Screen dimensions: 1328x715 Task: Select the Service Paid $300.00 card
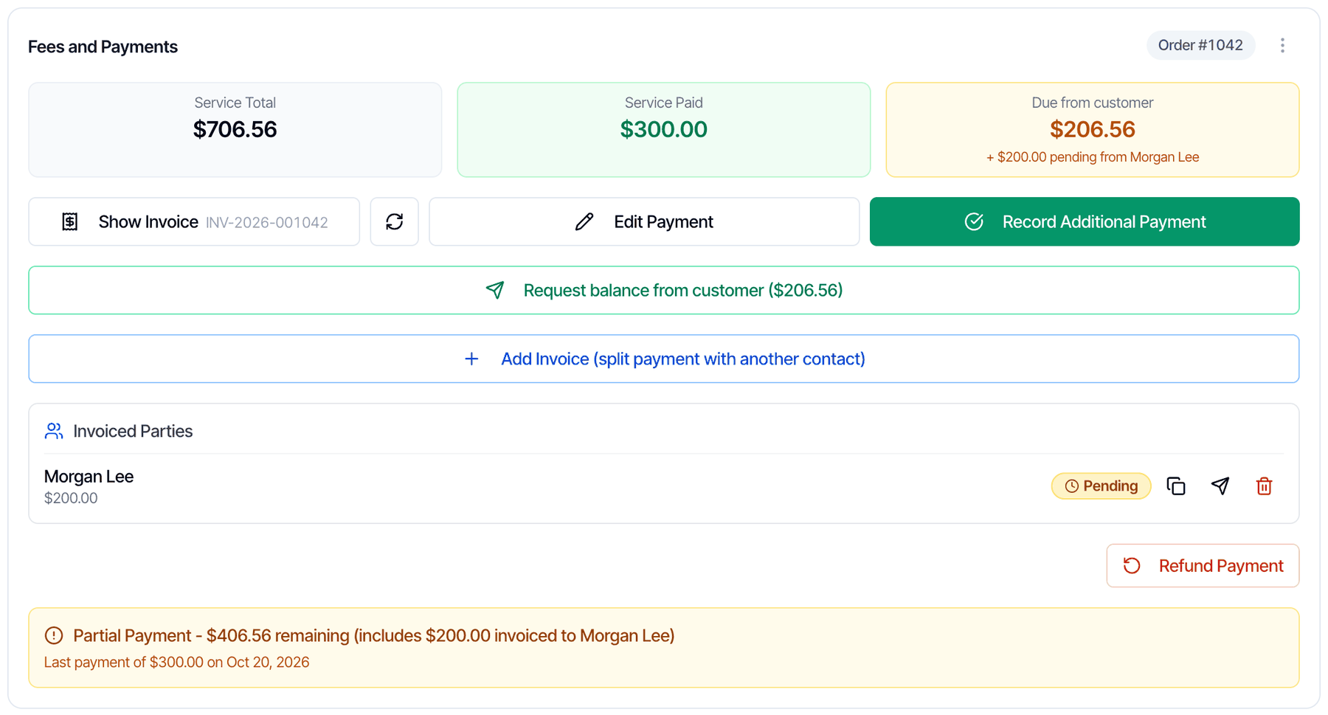click(664, 130)
